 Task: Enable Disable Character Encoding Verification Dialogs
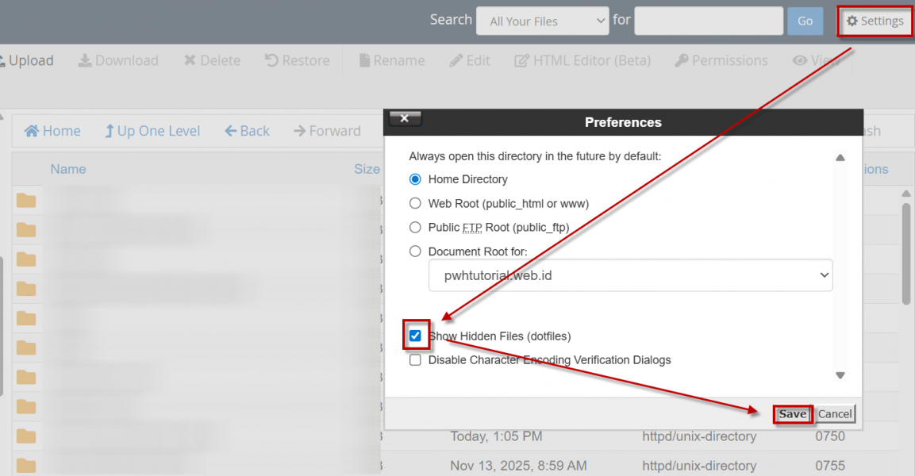415,360
